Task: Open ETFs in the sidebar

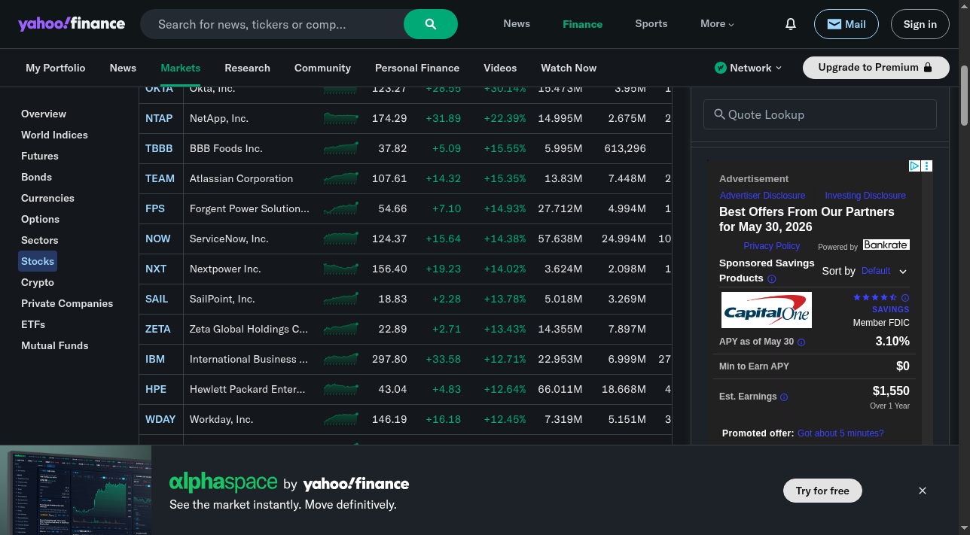Action: (x=33, y=324)
